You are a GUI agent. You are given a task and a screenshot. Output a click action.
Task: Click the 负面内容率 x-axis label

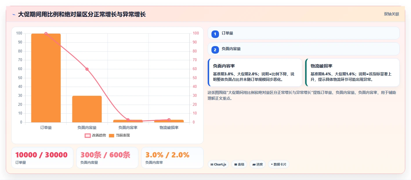pos(128,128)
